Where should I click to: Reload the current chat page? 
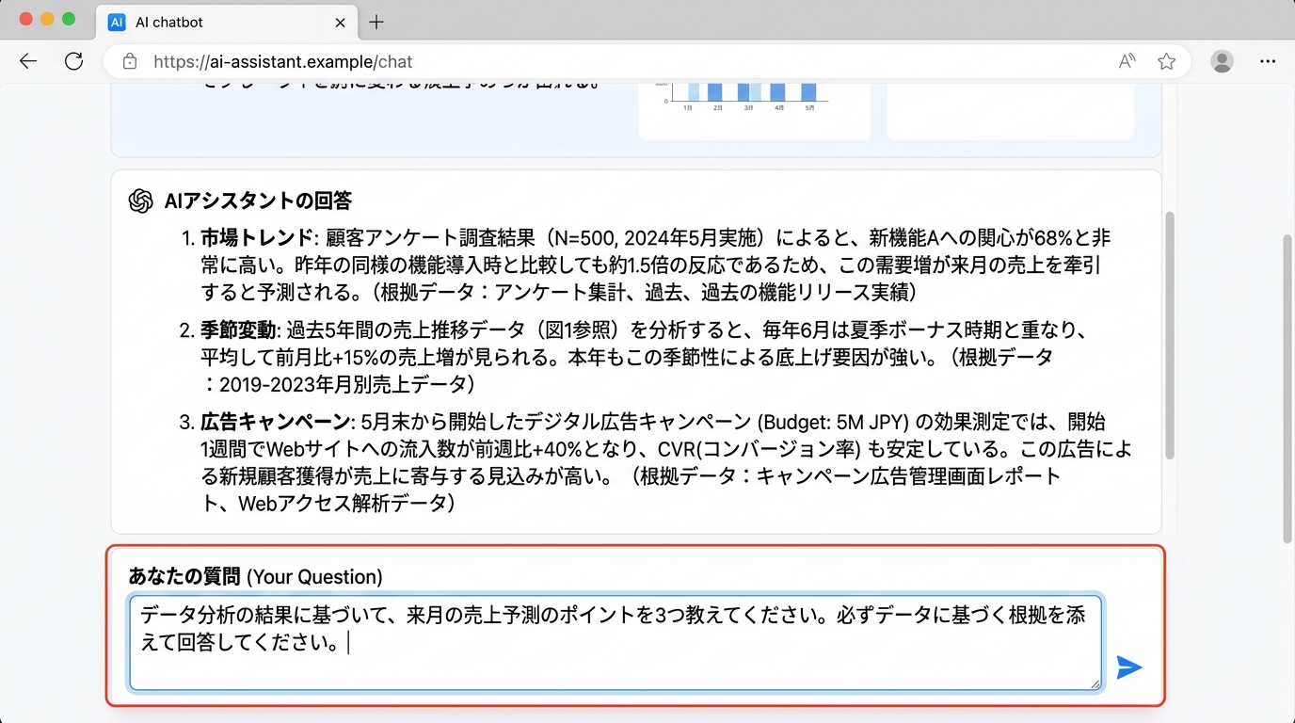(73, 61)
